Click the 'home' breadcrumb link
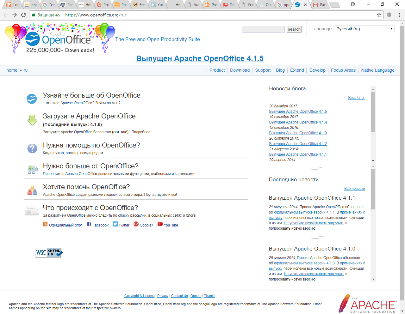Viewport: 405px width, 314px height. click(12, 70)
